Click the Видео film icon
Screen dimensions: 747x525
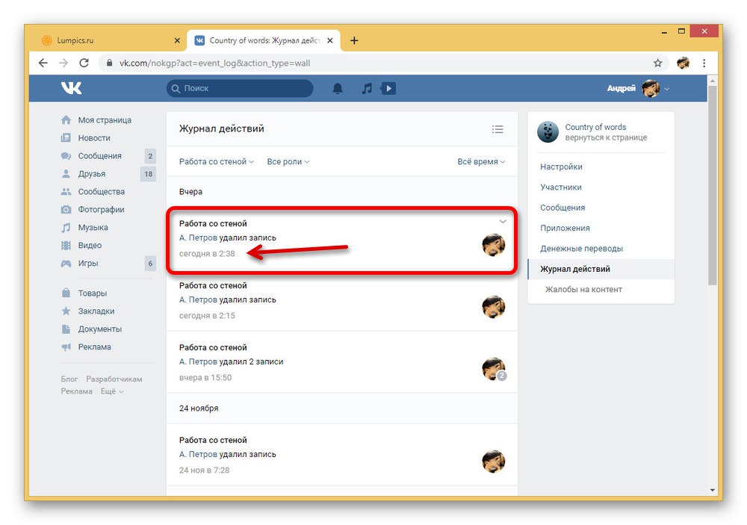click(x=66, y=246)
